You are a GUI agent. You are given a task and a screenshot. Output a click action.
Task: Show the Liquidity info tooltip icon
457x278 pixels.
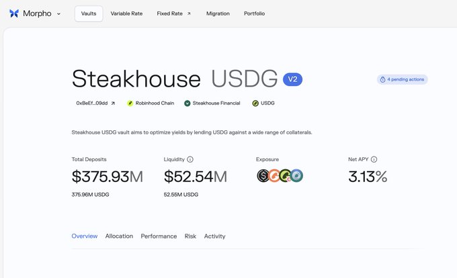tap(190, 159)
